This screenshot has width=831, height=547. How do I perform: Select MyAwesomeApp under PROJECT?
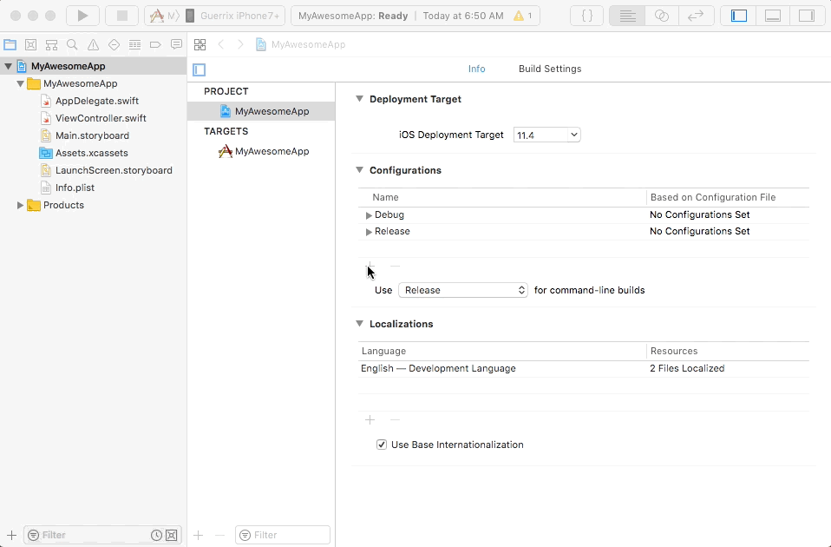[x=261, y=111]
